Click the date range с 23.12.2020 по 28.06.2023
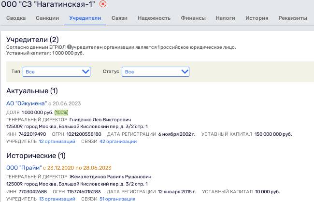314x202 pixels. tap(77, 168)
